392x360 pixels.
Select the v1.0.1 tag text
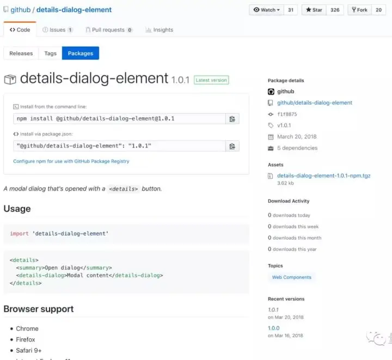click(284, 125)
